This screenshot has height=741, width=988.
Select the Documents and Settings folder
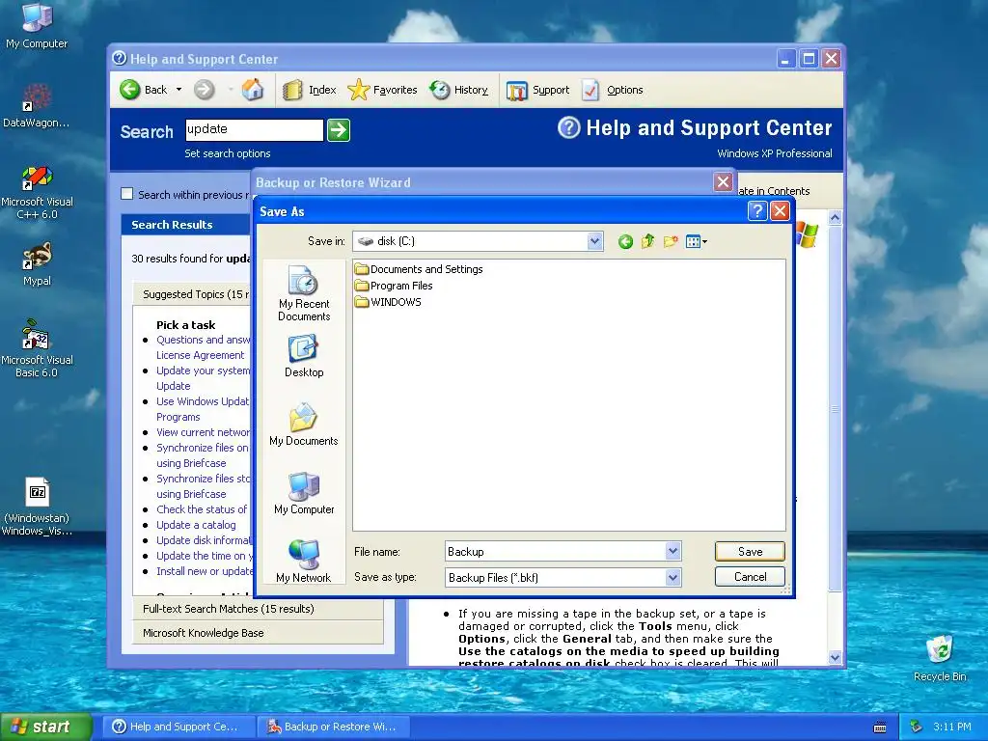tap(419, 269)
